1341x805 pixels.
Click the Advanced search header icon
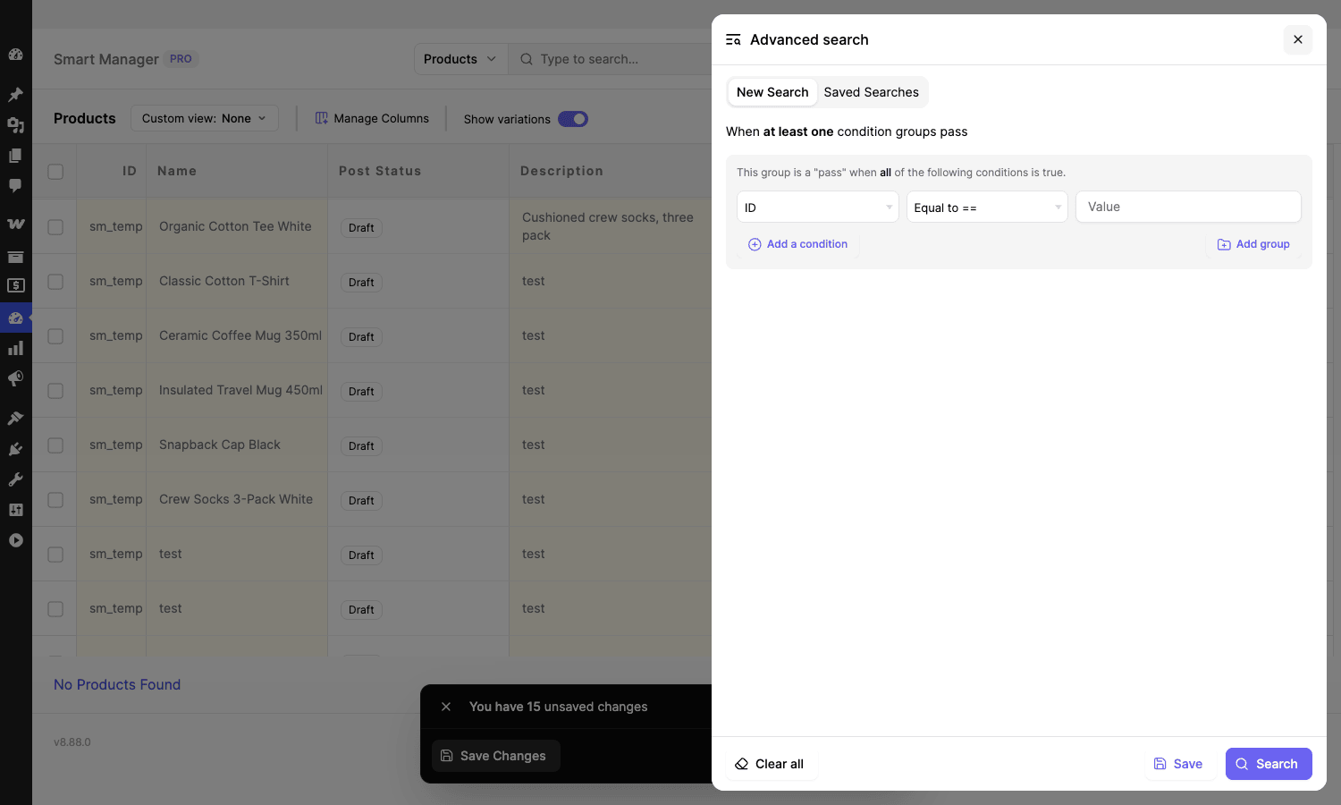click(x=733, y=39)
